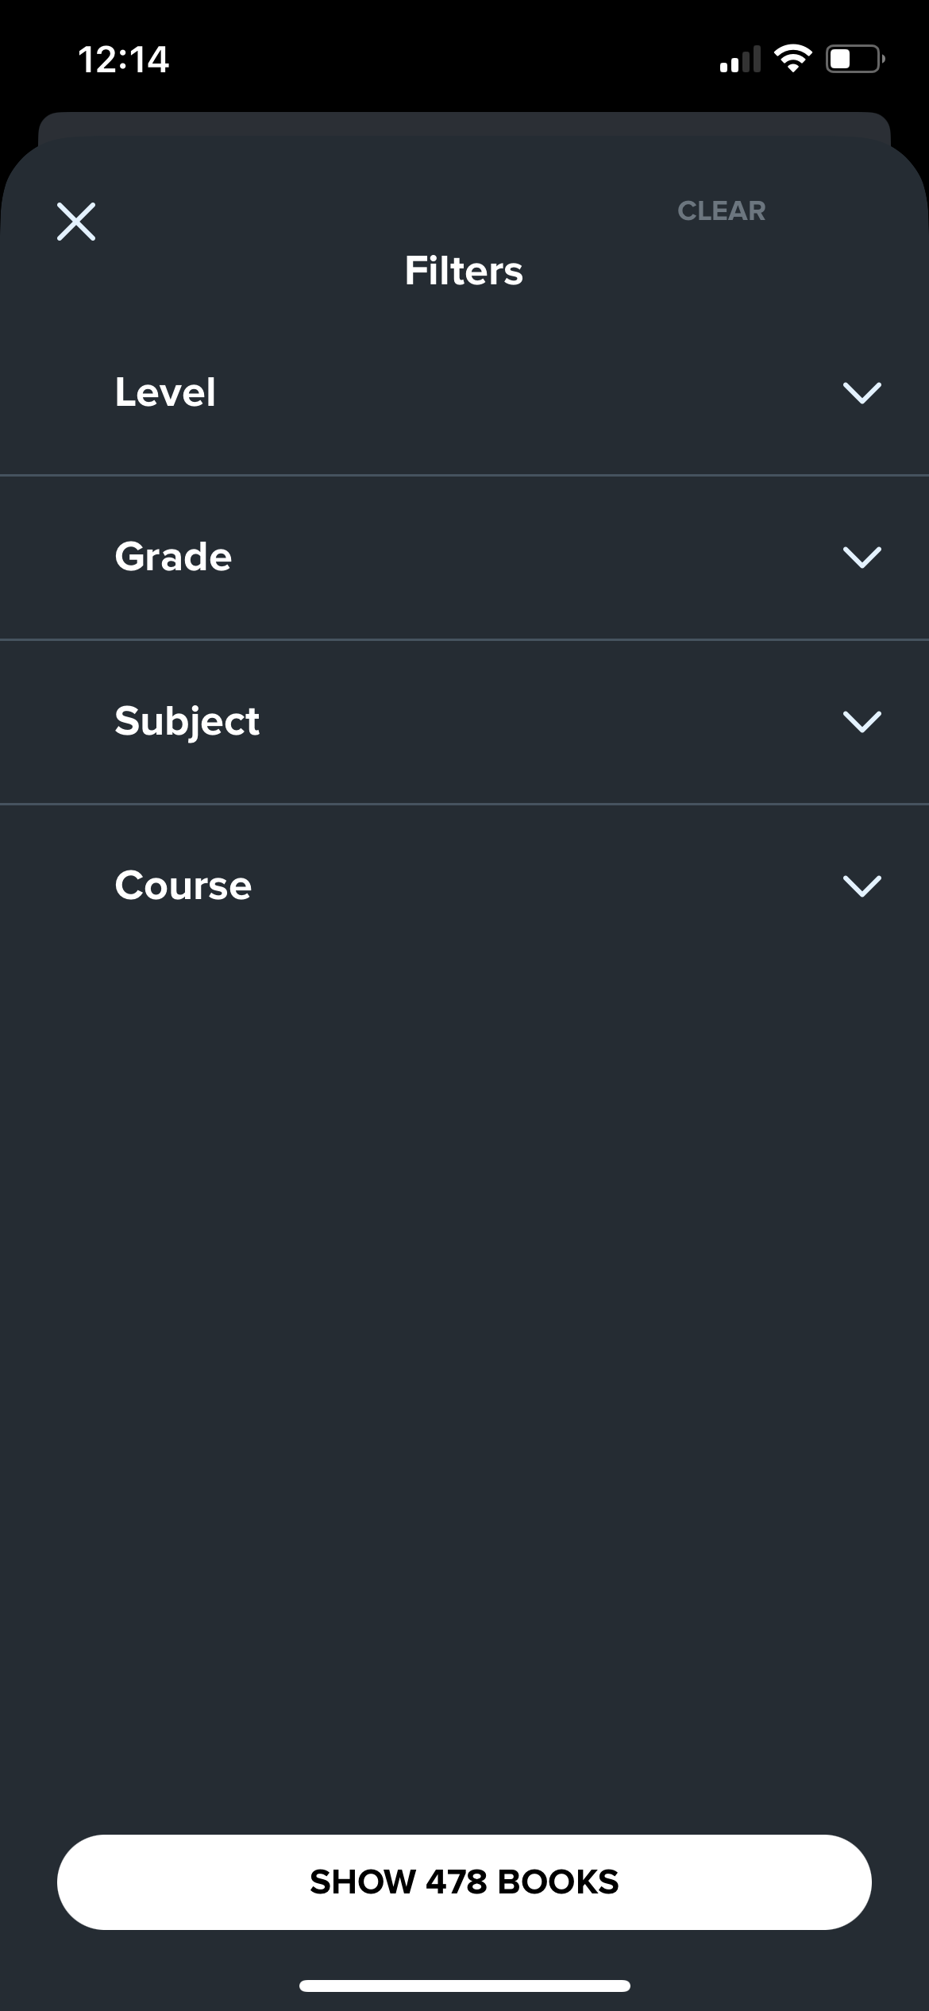The image size is (929, 2011).
Task: Expand the Course filter section
Action: 464,885
